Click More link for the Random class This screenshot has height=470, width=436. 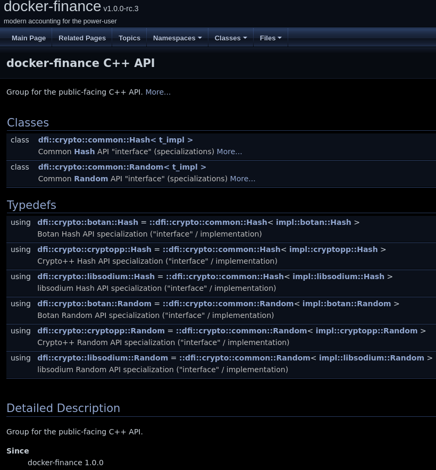point(242,179)
